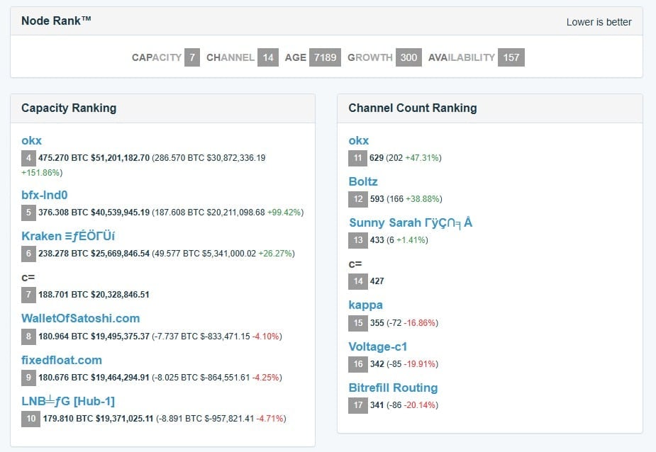
Task: Click the Capacity rank badge 7
Action: point(192,57)
